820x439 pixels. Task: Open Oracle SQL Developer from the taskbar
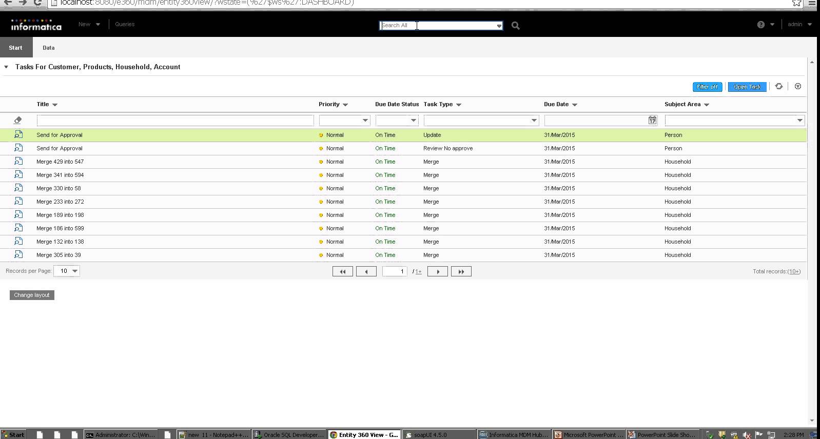tap(289, 434)
